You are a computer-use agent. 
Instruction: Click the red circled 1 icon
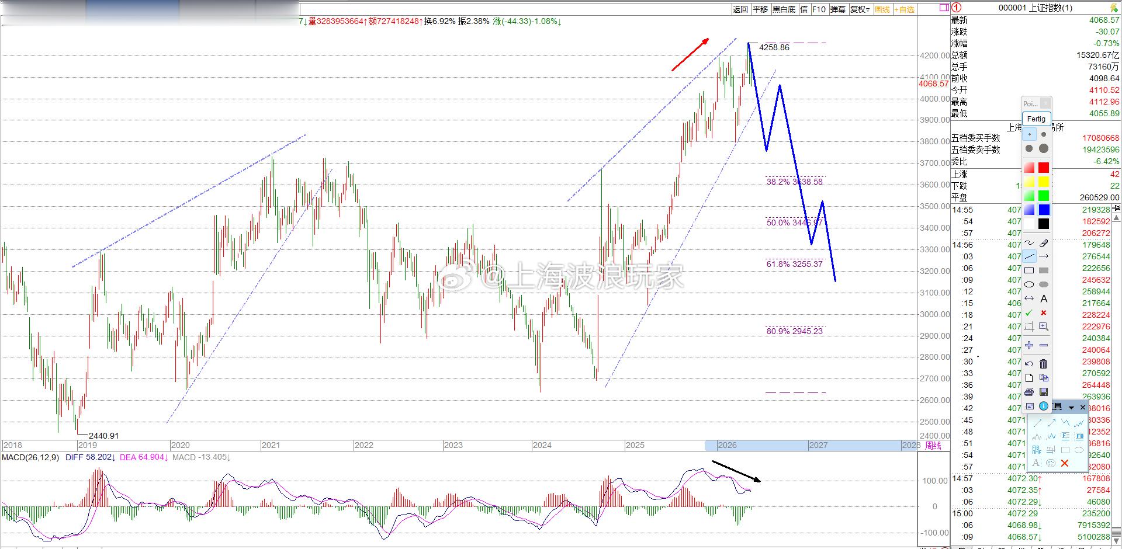pyautogui.click(x=957, y=8)
